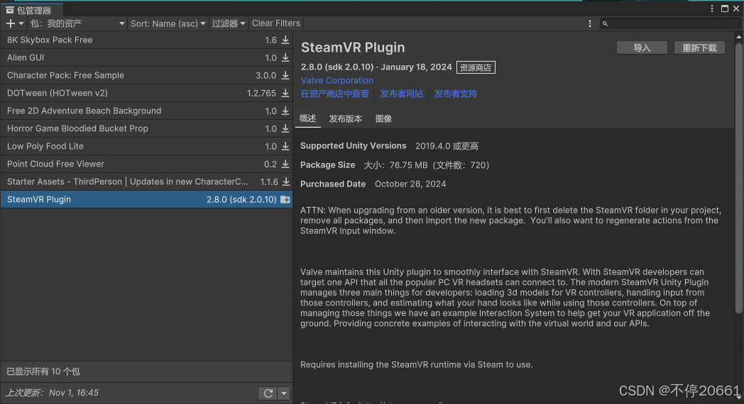Click Clear Filters button
The height and width of the screenshot is (404, 744).
pyautogui.click(x=276, y=23)
